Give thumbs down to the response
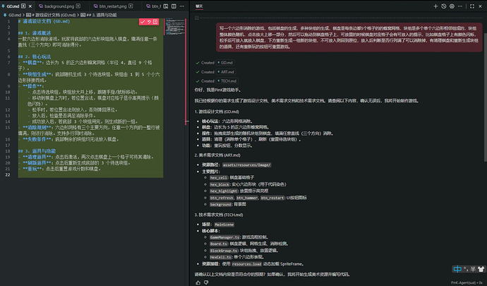487x286 pixels. click(206, 282)
